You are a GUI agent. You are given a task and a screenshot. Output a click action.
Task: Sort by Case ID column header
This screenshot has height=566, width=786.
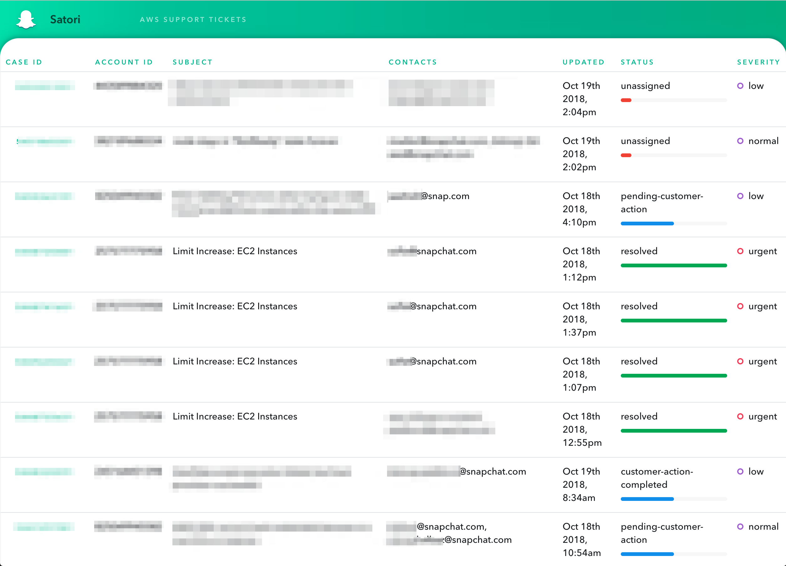[x=24, y=62]
